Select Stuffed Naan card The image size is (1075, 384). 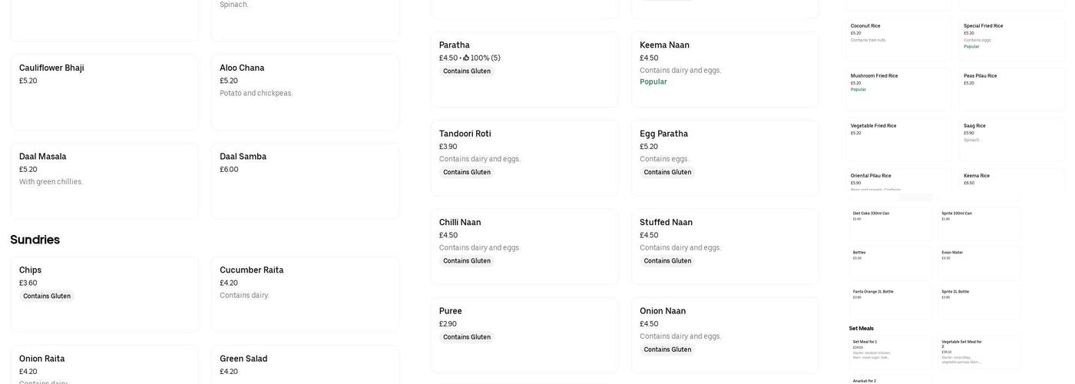[x=724, y=246]
